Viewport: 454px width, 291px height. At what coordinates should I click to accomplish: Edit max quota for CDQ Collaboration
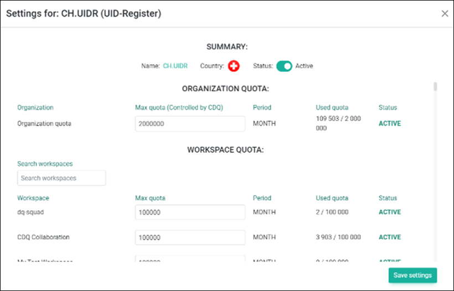point(190,237)
